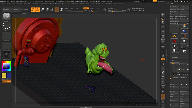Image resolution: width=192 pixels, height=108 pixels.
Task: Toggle Mrgb channel
Action: click(x=66, y=8)
